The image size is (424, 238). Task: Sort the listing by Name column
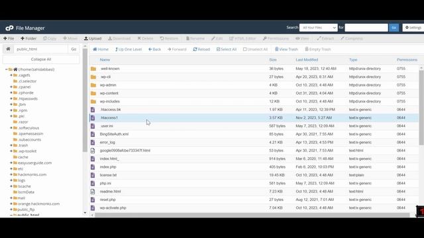[x=105, y=60]
